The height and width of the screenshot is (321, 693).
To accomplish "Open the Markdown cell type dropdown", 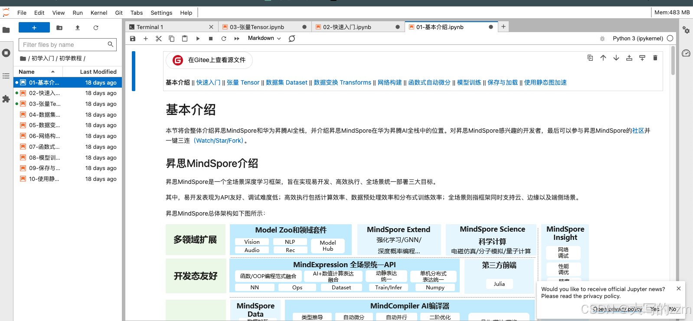I will [x=264, y=38].
